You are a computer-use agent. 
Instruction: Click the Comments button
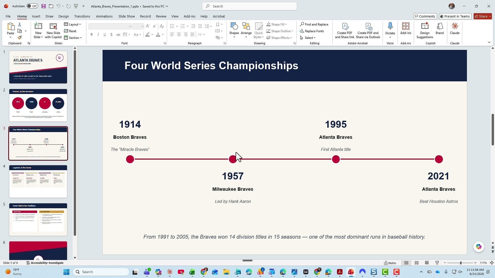coord(425,16)
